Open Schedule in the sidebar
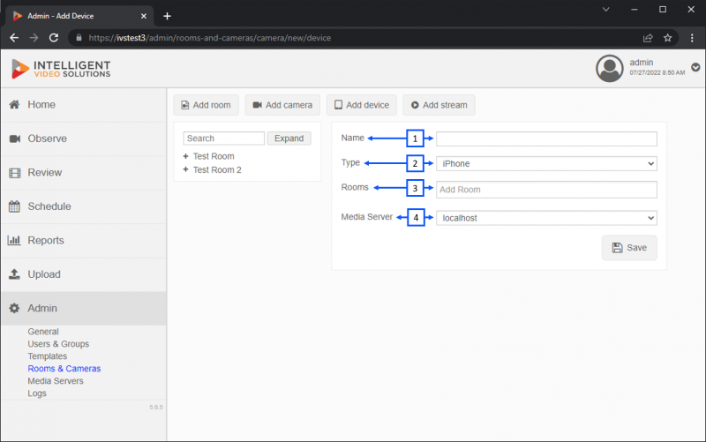This screenshot has width=706, height=442. [x=83, y=206]
